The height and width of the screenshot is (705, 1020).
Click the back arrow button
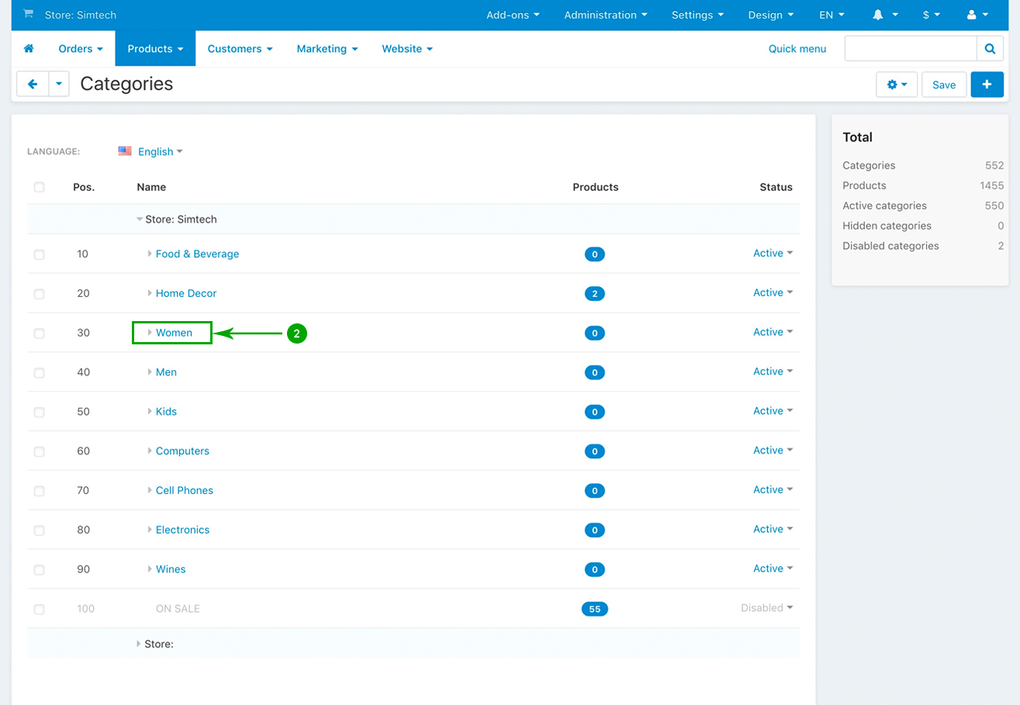tap(33, 84)
